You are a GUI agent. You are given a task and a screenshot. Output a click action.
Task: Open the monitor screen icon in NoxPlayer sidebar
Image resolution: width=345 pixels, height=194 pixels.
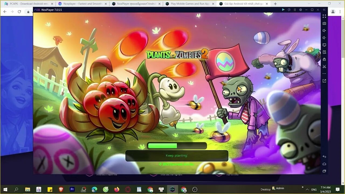pyautogui.click(x=324, y=45)
